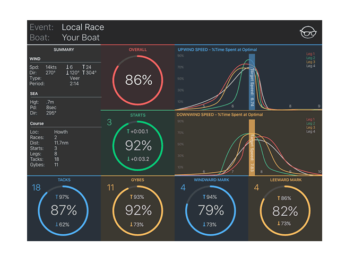The height and width of the screenshot is (265, 354).
Task: Click the Gybes best score 93% indicator
Action: (138, 197)
